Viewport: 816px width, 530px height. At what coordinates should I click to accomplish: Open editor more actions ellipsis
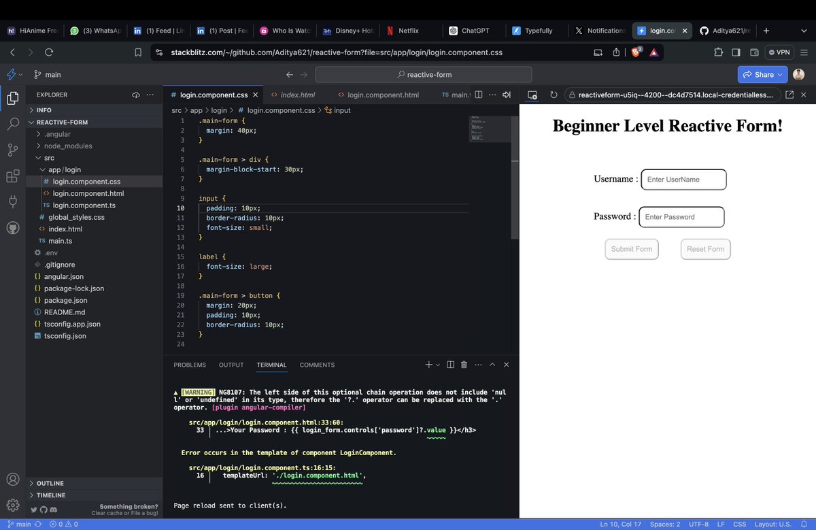492,95
